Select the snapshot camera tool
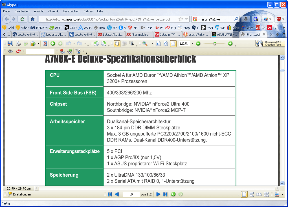 coord(124,44)
